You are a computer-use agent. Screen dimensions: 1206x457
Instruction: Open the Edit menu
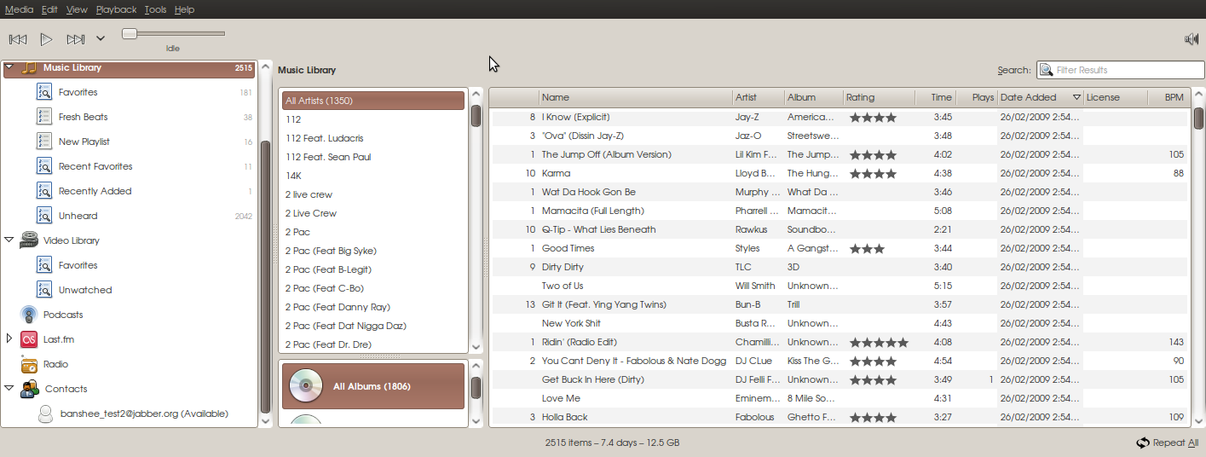point(49,9)
